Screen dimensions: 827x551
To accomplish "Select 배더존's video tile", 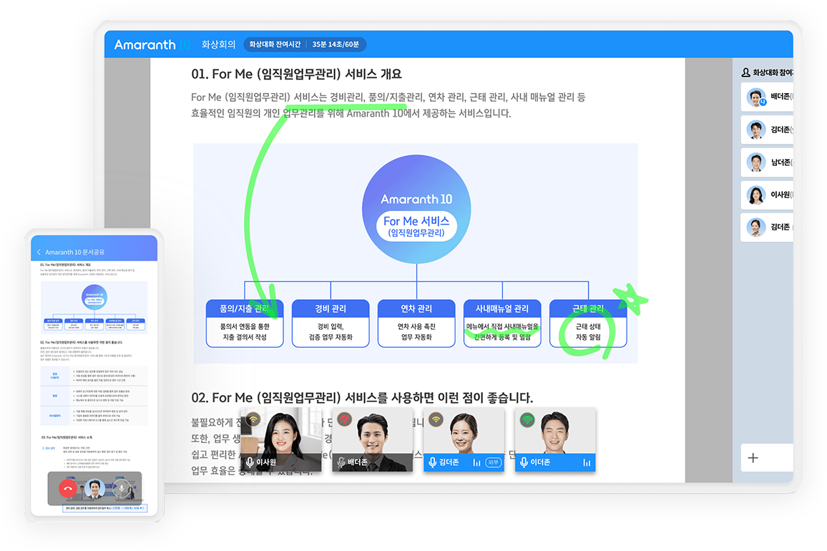I will tap(372, 439).
